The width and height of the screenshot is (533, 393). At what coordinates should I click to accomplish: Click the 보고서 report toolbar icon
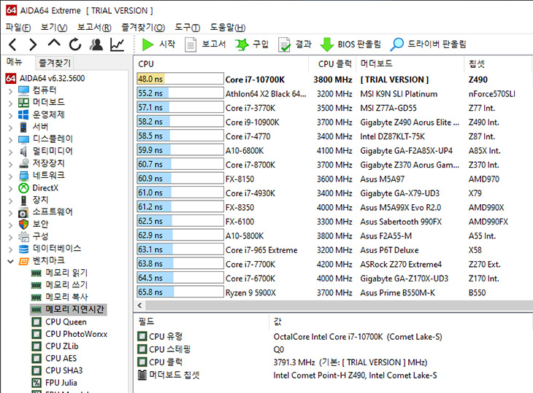click(x=191, y=44)
